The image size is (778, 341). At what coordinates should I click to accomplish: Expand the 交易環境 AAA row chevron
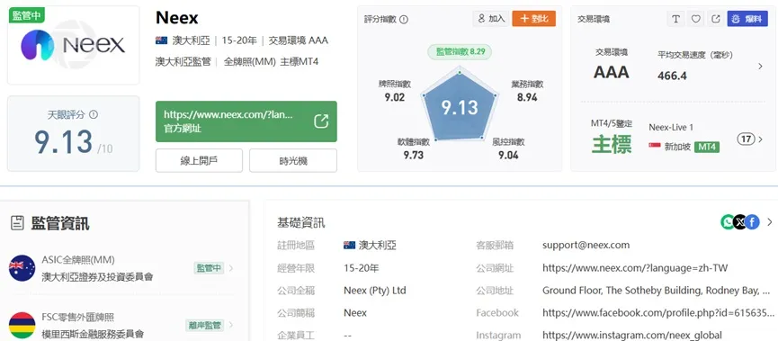[760, 66]
